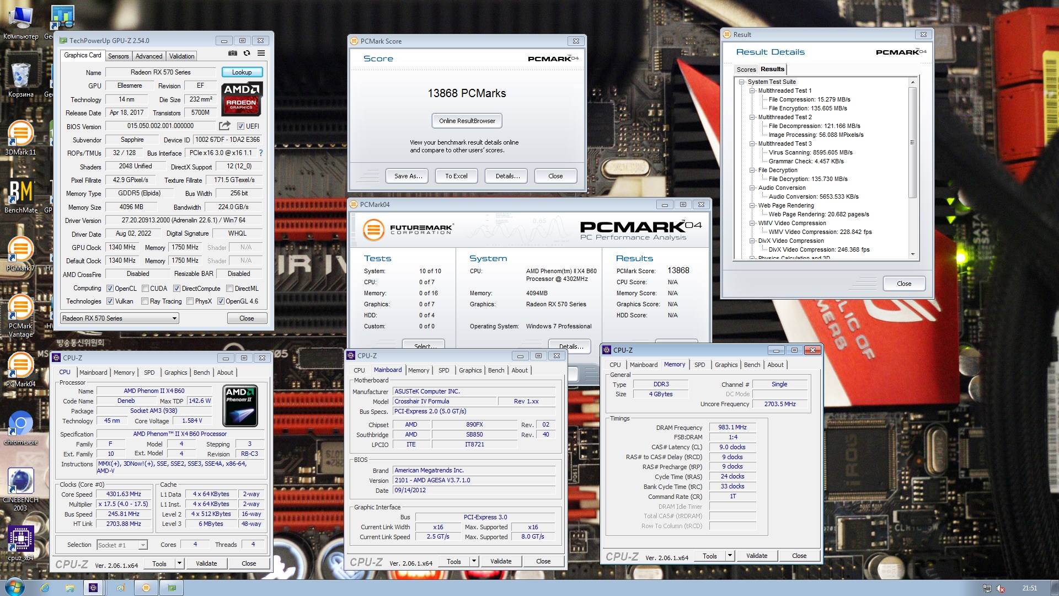Click the GPU-Z refresh icon
The width and height of the screenshot is (1059, 596).
pyautogui.click(x=247, y=54)
